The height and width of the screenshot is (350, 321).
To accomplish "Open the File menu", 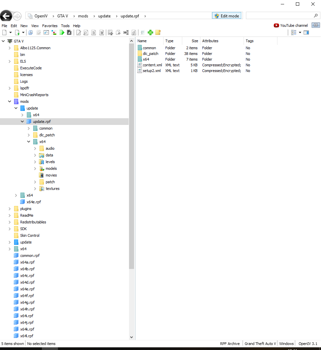I will click(4, 26).
